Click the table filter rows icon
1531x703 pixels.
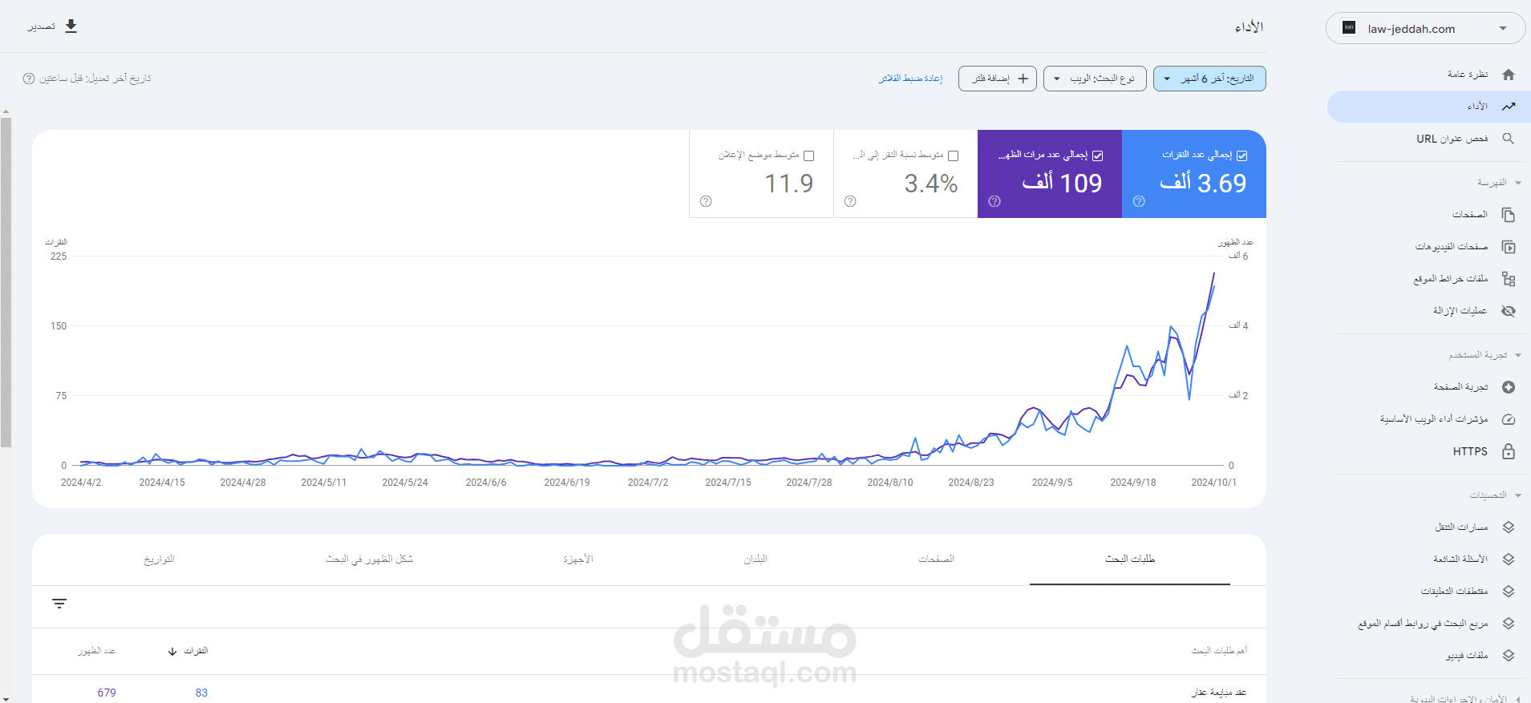click(x=59, y=604)
